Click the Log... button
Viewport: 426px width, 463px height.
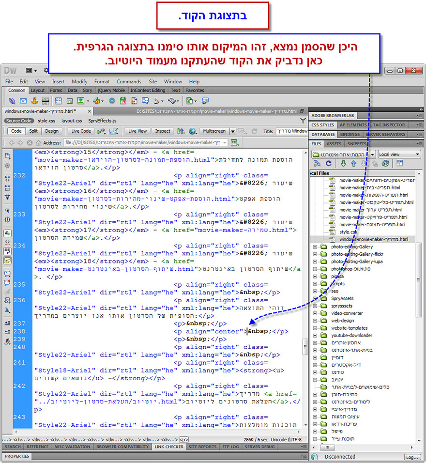coord(412,457)
